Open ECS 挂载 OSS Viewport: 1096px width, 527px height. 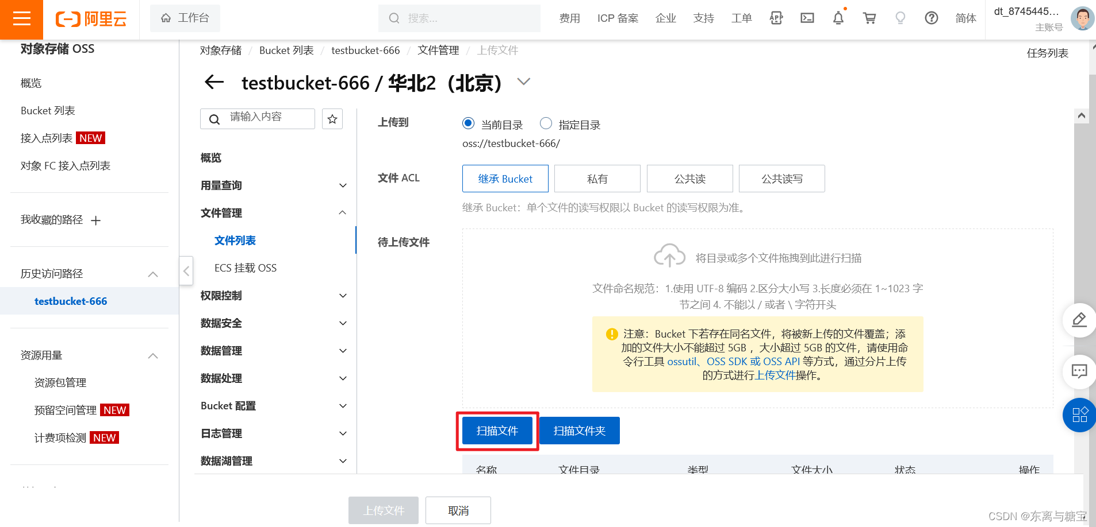(x=246, y=268)
